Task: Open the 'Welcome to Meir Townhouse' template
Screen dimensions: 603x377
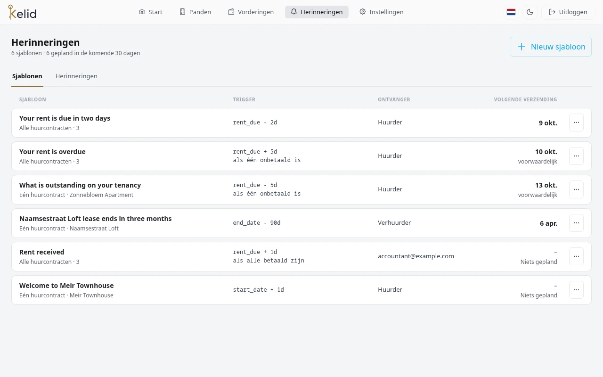Action: pos(66,286)
